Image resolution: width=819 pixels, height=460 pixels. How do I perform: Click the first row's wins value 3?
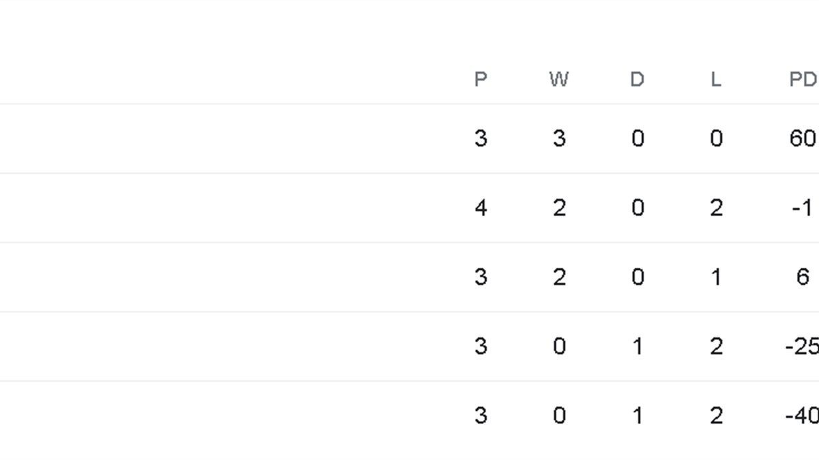(x=558, y=138)
